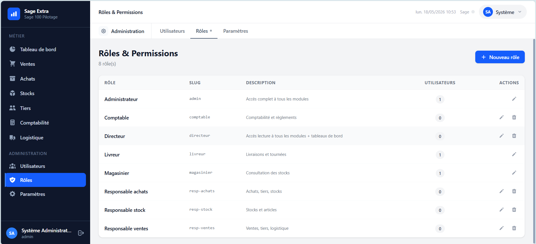The height and width of the screenshot is (244, 536).
Task: Click the Achats archive box icon
Action: point(13,79)
